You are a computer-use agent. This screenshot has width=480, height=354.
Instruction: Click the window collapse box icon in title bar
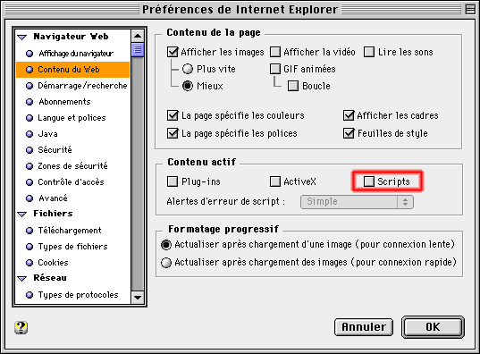click(470, 10)
